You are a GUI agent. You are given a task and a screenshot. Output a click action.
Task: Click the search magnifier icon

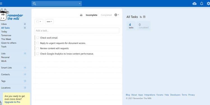(x=34, y=4)
